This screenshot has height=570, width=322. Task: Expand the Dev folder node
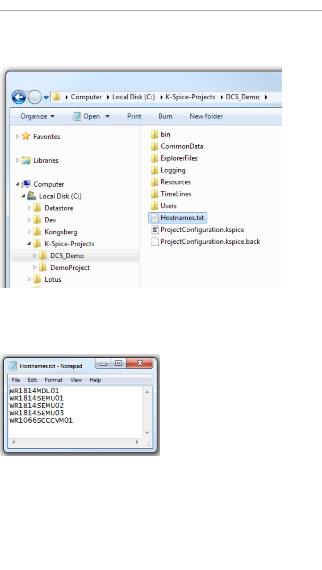29,220
